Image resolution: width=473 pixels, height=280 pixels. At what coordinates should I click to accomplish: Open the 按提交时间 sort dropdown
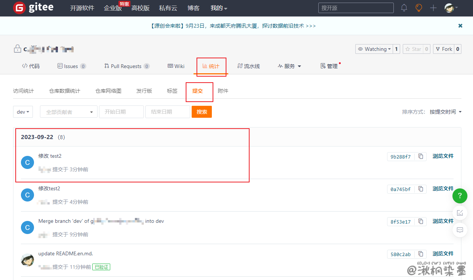pos(445,112)
